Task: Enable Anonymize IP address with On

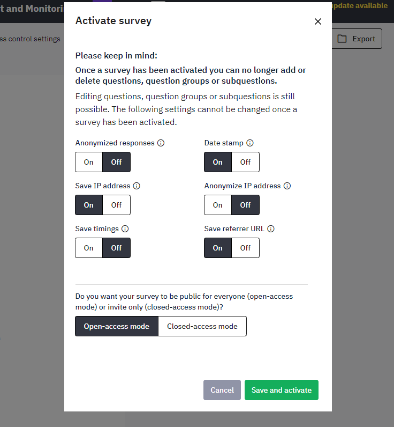Action: click(x=218, y=205)
